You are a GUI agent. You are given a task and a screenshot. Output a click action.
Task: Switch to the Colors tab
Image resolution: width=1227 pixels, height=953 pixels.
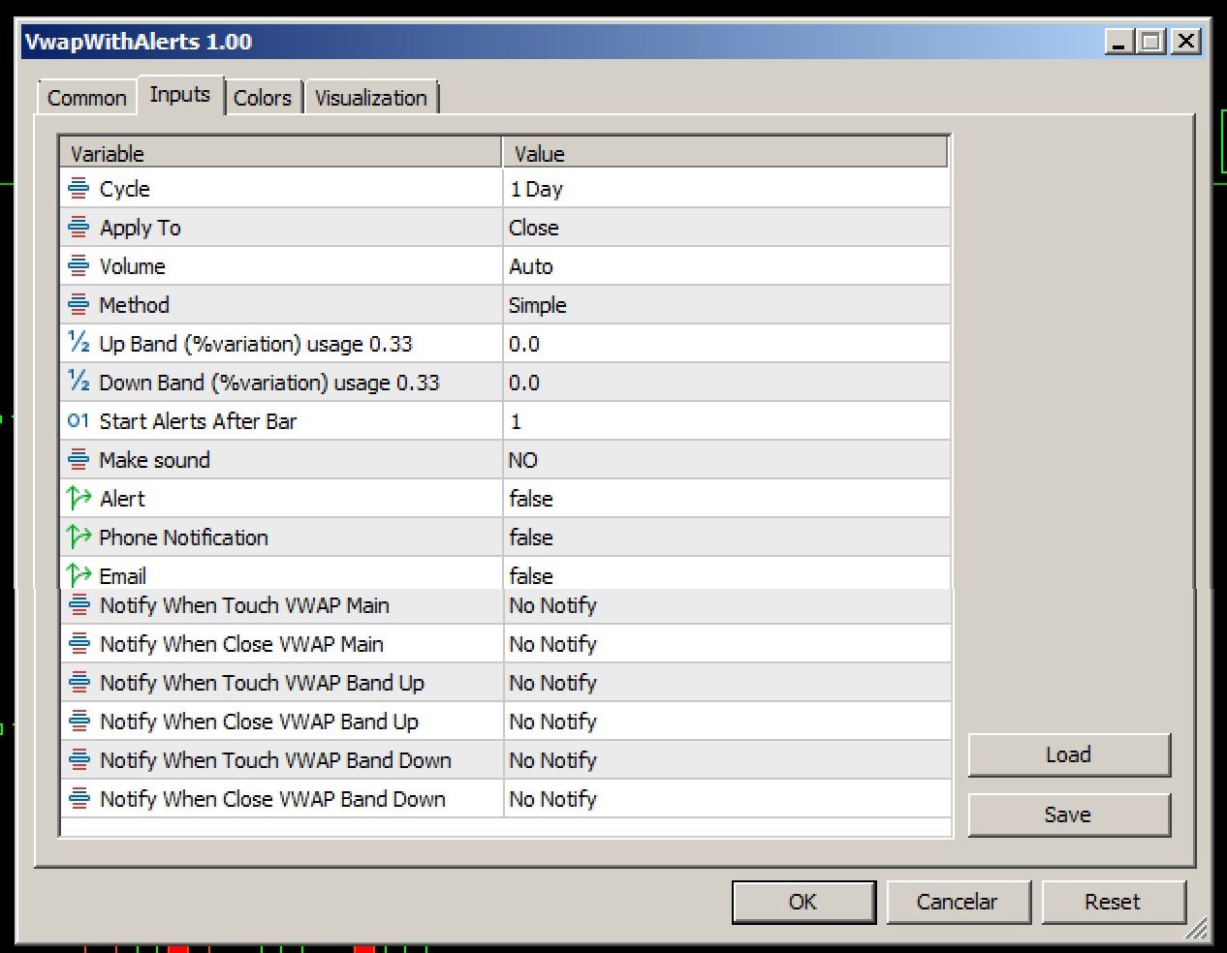coord(264,97)
